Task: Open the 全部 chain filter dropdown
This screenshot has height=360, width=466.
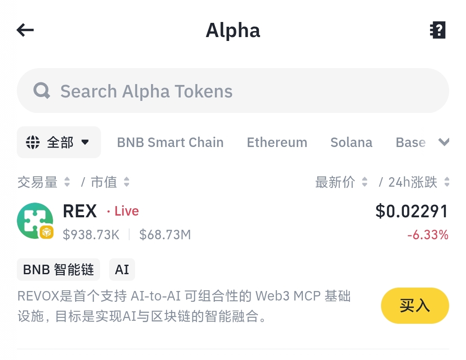Action: (x=59, y=142)
